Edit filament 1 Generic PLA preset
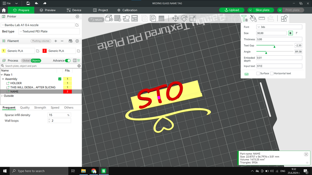Image resolution: width=312 pixels, height=175 pixels. click(x=37, y=51)
